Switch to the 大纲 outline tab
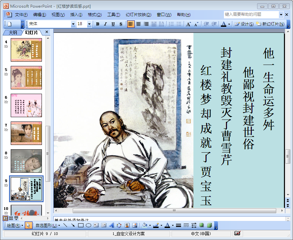This screenshot has width=293, height=240. tap(13, 33)
